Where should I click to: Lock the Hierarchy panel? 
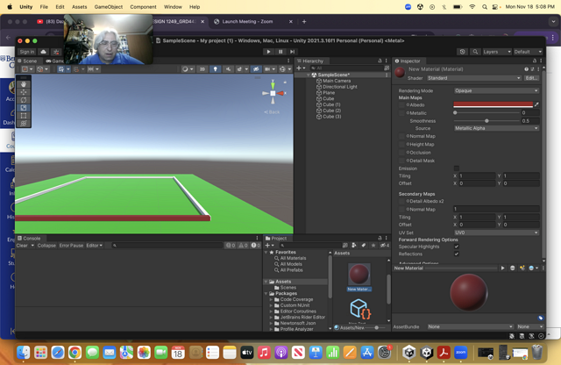(380, 61)
